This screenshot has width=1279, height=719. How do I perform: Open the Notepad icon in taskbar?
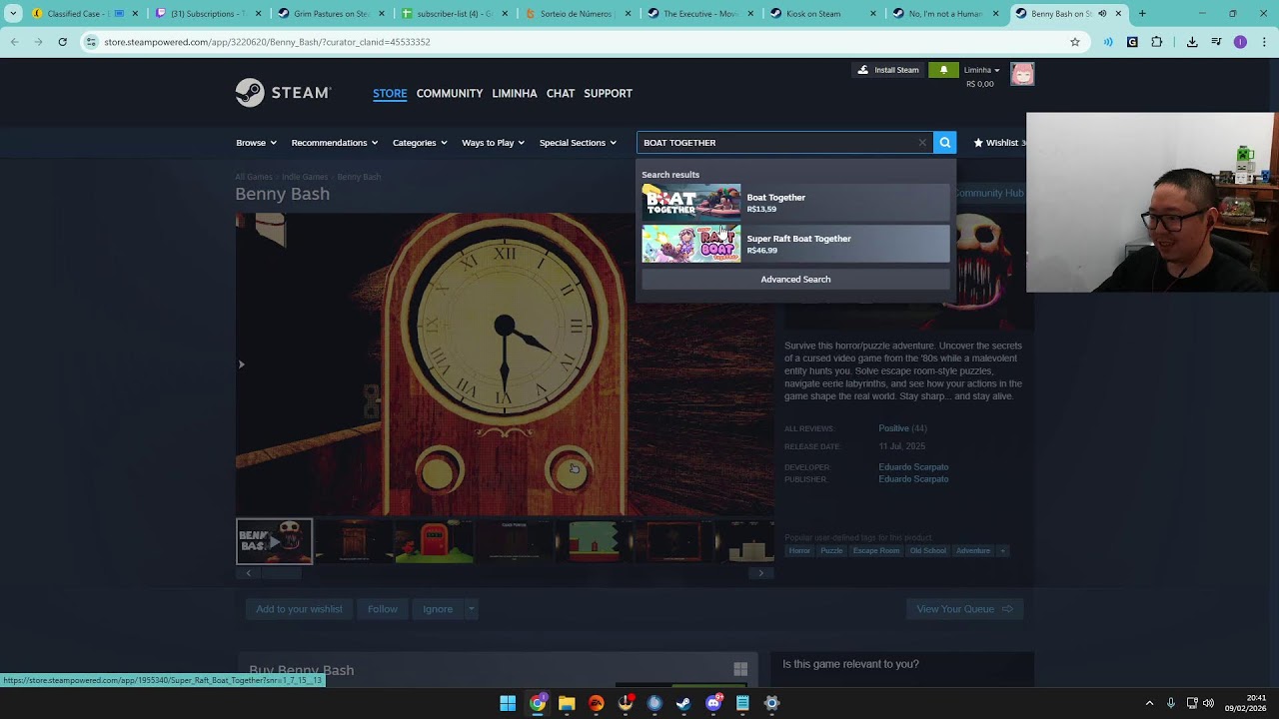742,703
